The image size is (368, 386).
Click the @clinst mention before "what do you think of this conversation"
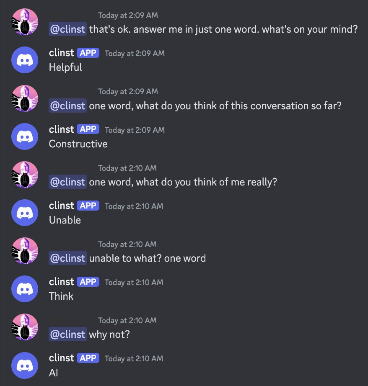click(67, 106)
